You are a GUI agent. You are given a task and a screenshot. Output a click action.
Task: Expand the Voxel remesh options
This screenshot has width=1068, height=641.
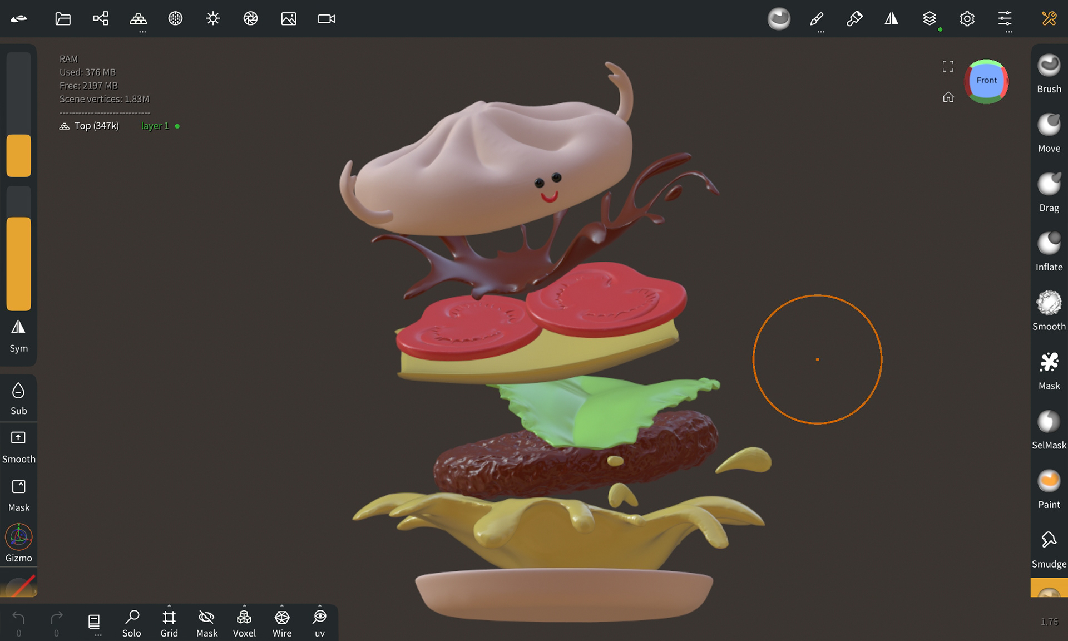coord(244,607)
